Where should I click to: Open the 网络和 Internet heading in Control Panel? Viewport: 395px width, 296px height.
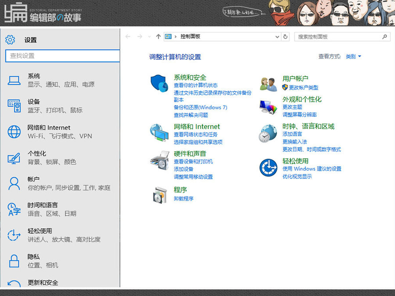(x=197, y=127)
